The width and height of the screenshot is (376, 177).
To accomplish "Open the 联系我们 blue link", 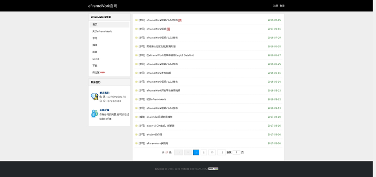I will 104,92.
